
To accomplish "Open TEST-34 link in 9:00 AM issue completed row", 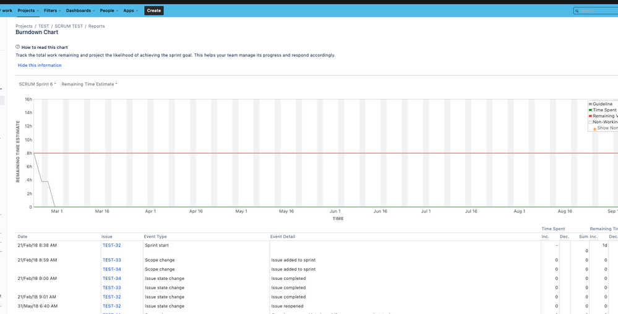I will tap(111, 279).
